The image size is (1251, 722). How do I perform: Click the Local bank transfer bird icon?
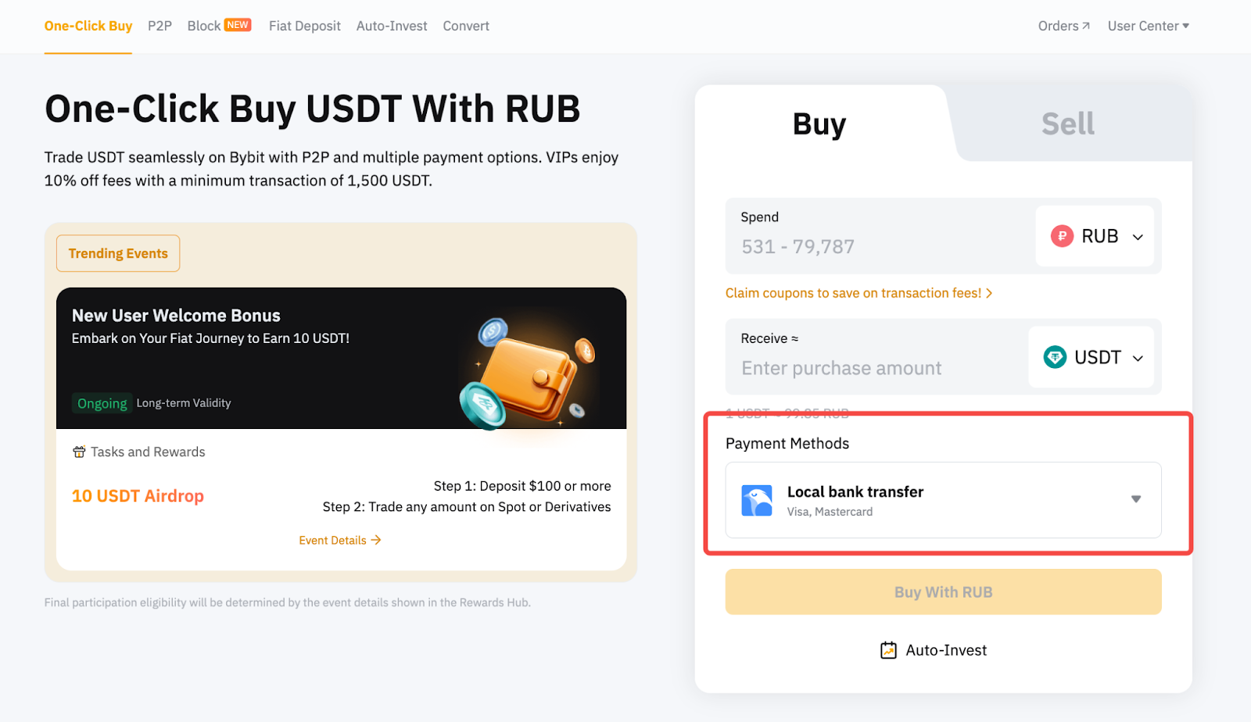[x=757, y=501]
